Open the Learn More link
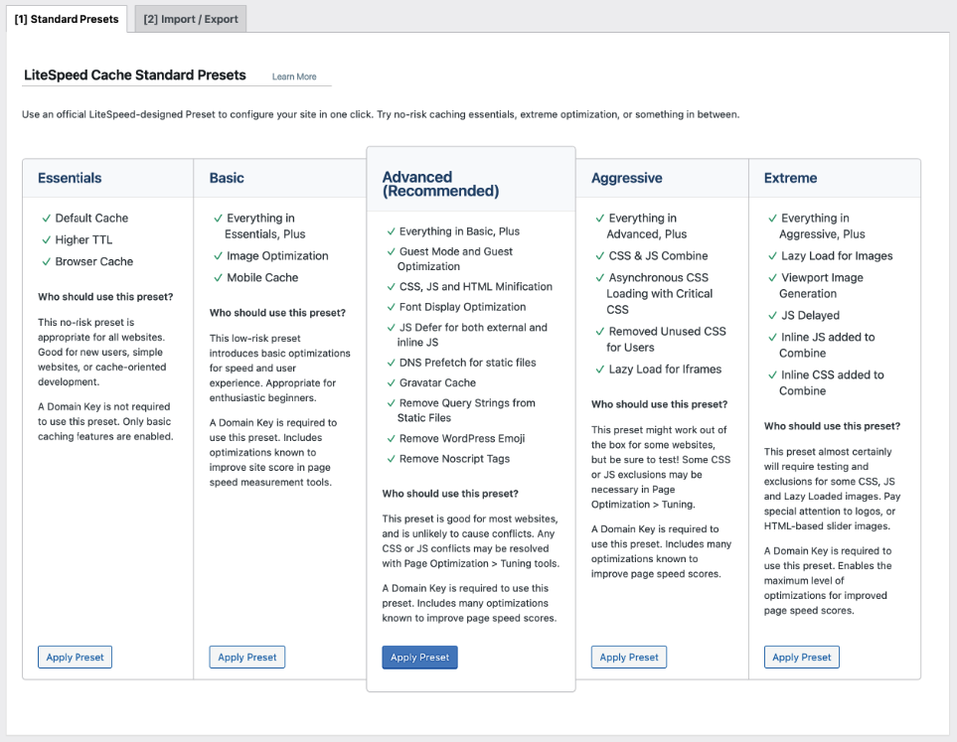Screen dimensions: 957x742 pyautogui.click(x=294, y=76)
